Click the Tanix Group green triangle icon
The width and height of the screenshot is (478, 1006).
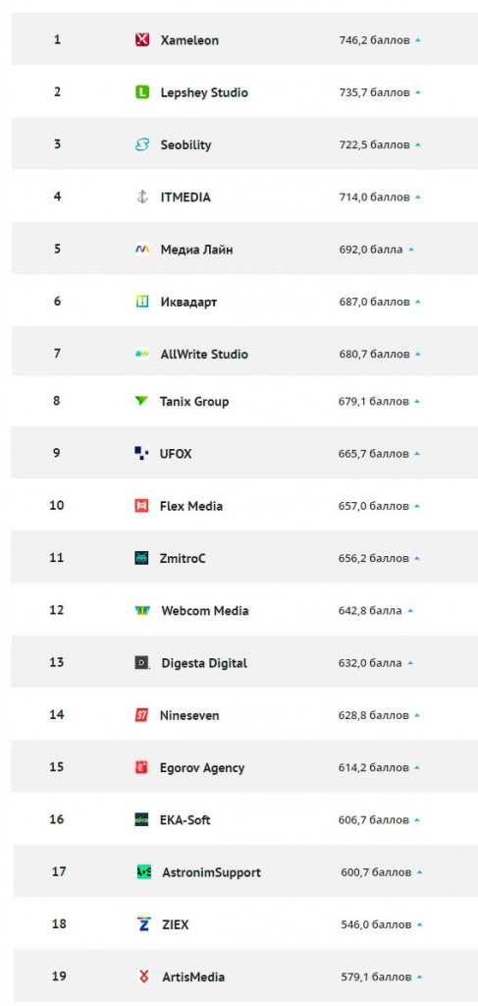coord(141,401)
